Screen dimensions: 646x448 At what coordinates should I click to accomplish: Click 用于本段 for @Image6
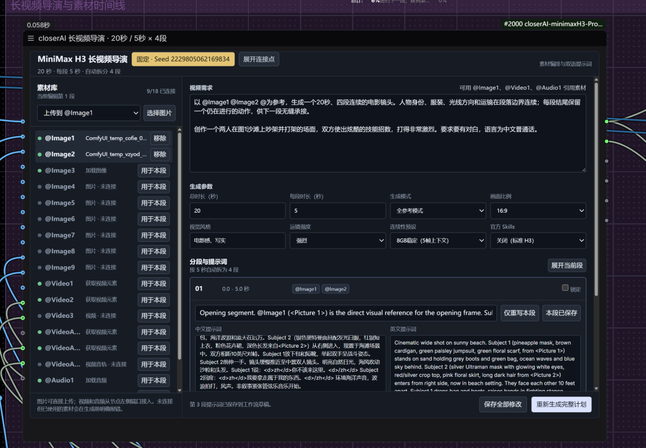pyautogui.click(x=154, y=219)
